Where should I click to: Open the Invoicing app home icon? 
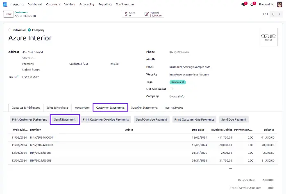point(5,4)
